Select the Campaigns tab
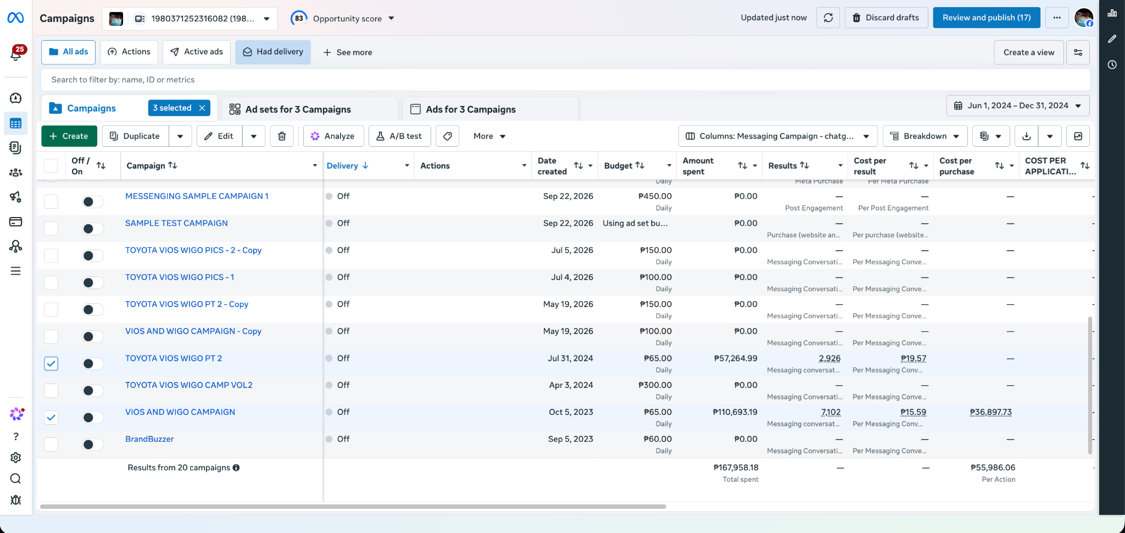Image resolution: width=1125 pixels, height=533 pixels. [91, 108]
